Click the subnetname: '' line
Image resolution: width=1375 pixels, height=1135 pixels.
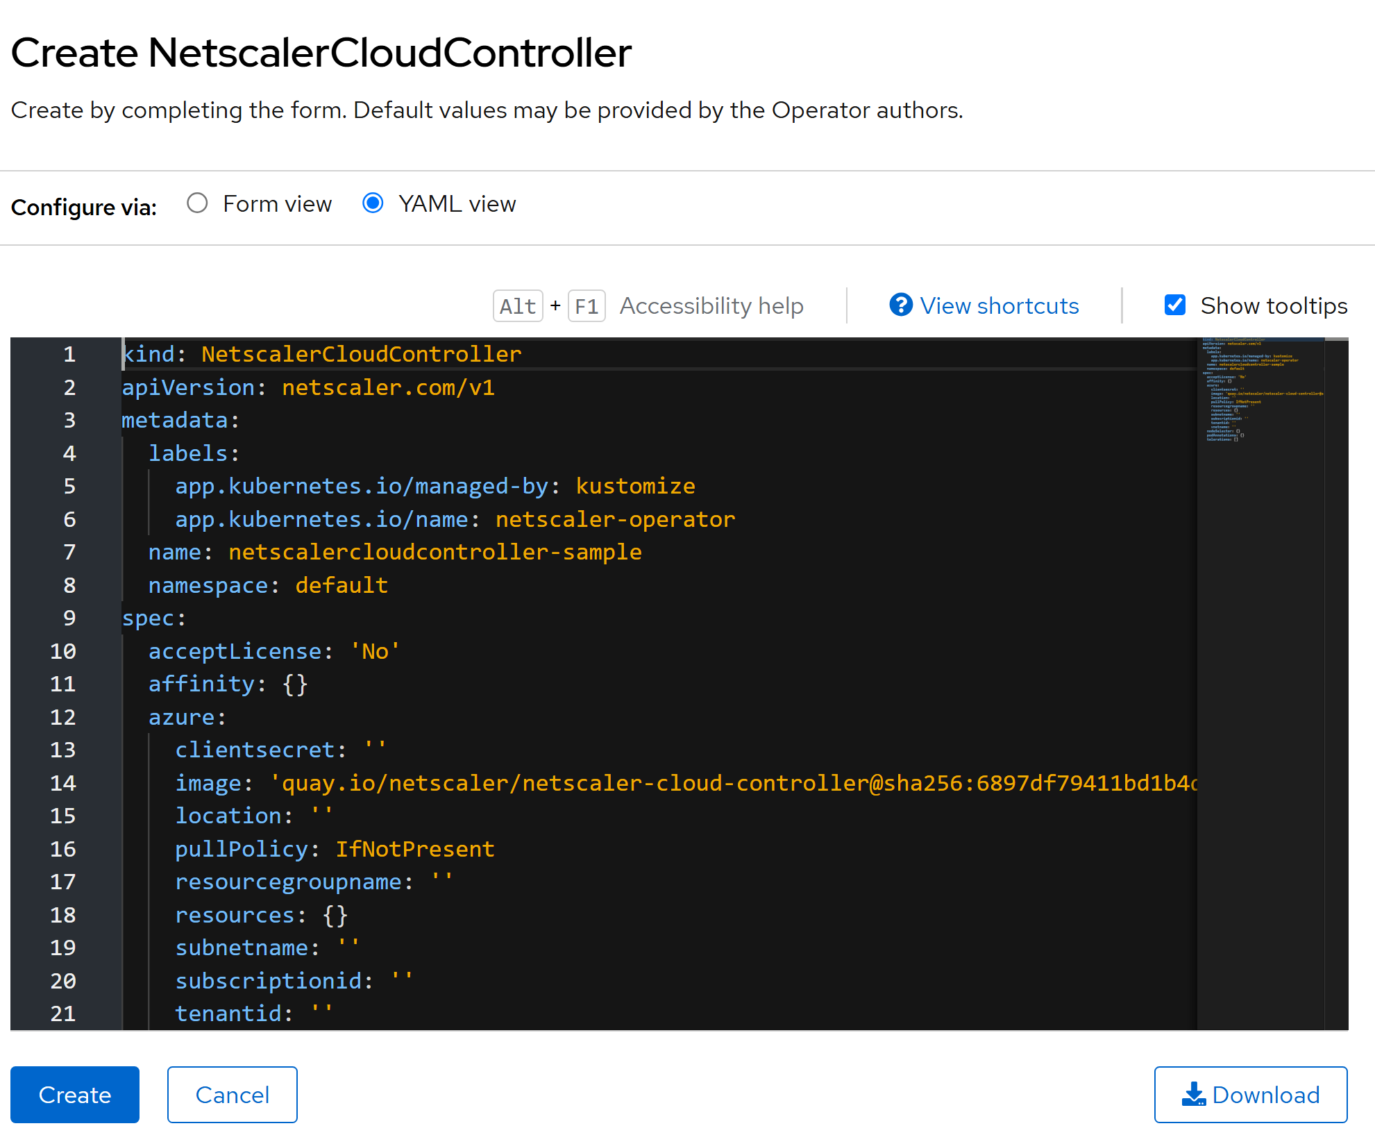[x=268, y=948]
